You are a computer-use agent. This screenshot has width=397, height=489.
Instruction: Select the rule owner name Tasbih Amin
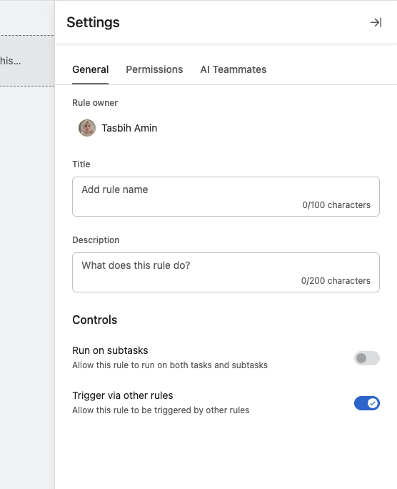[129, 128]
